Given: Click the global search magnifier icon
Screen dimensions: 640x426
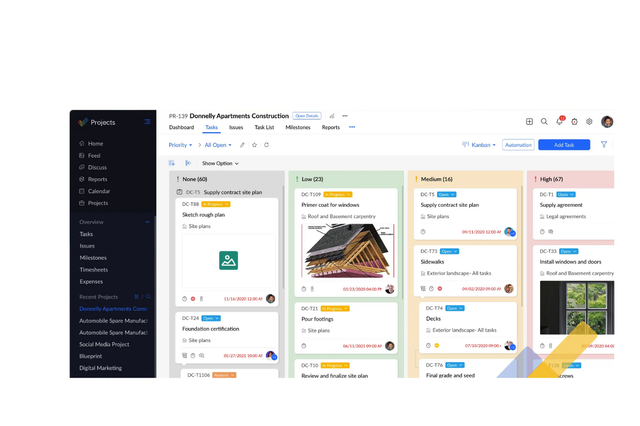Looking at the screenshot, I should (x=544, y=122).
